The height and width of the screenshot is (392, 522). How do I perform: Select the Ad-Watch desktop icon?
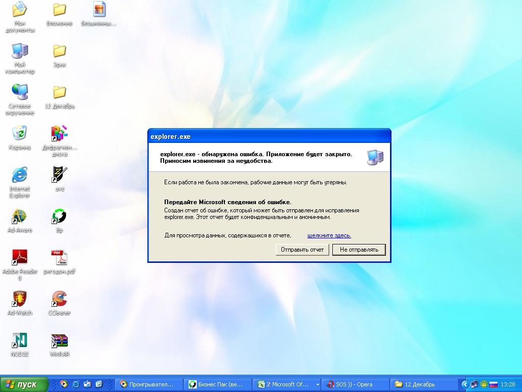coord(19,299)
